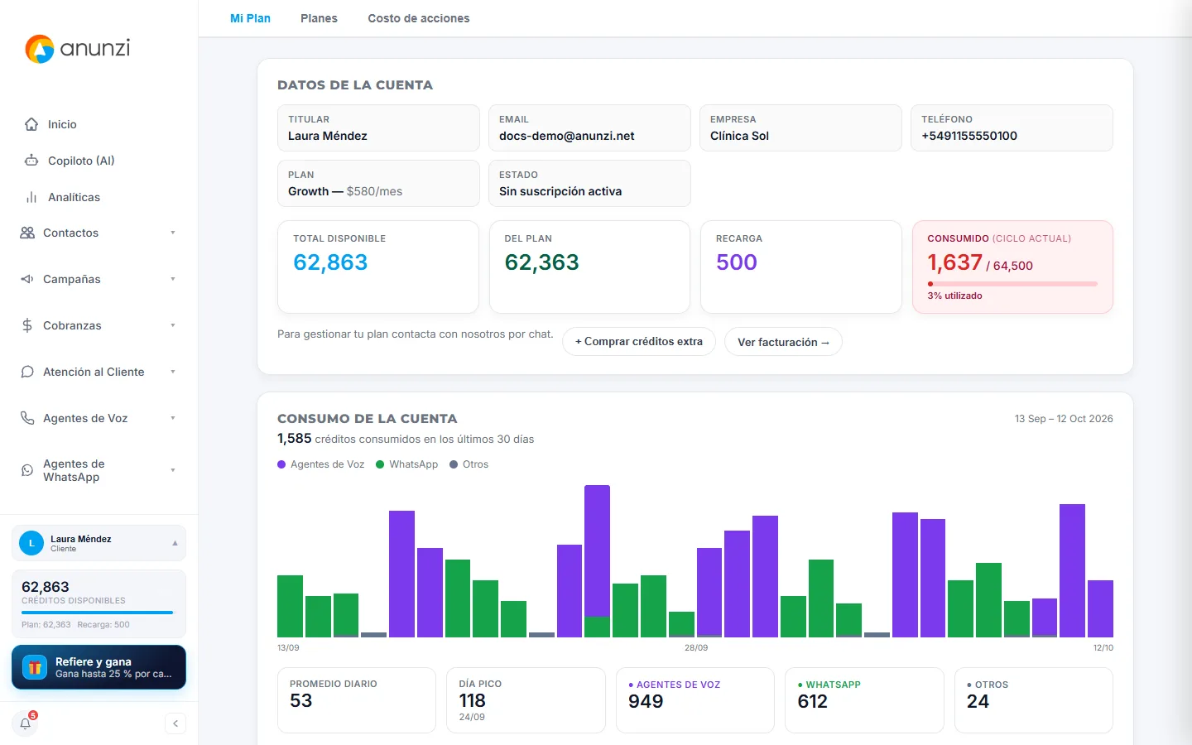Image resolution: width=1192 pixels, height=745 pixels.
Task: Click the Atención al Cliente chat icon
Action: pyautogui.click(x=27, y=372)
